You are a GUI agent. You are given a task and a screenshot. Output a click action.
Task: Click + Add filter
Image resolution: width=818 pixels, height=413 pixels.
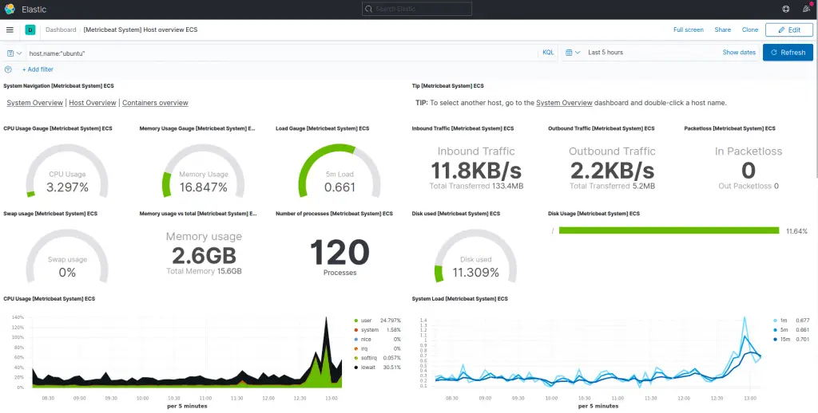point(38,69)
